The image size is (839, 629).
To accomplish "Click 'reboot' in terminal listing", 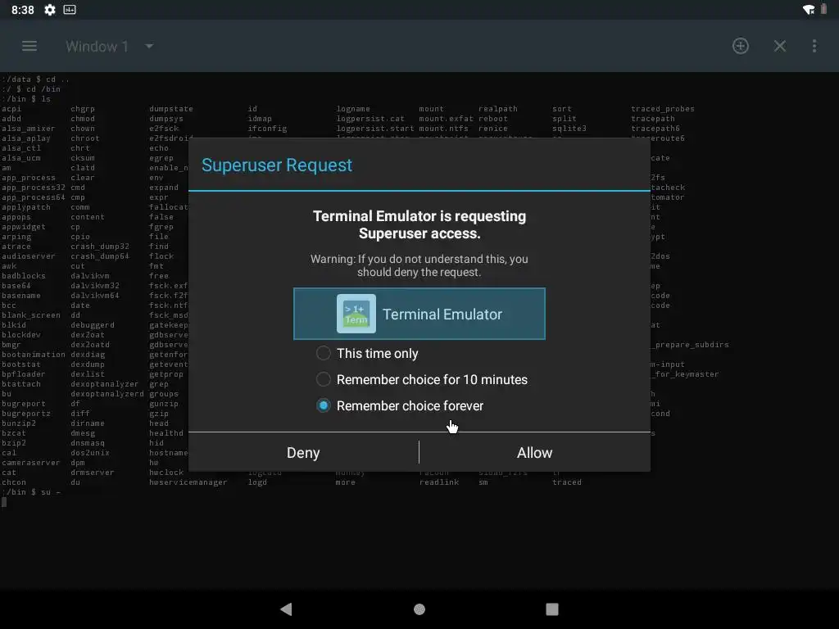I will (492, 119).
